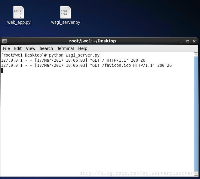The width and height of the screenshot is (200, 179).
Task: Click the terminal title 'root@wc1:~/Desktop'
Action: [x=92, y=41]
